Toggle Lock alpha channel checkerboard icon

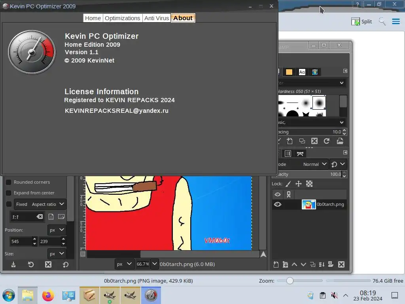pos(309,184)
